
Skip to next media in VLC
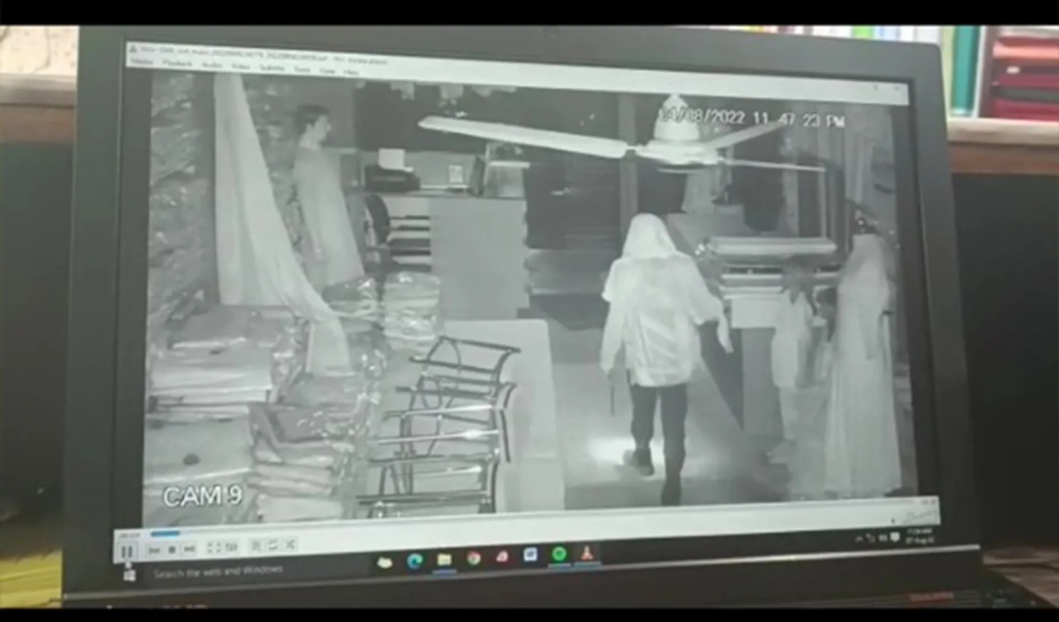(189, 549)
